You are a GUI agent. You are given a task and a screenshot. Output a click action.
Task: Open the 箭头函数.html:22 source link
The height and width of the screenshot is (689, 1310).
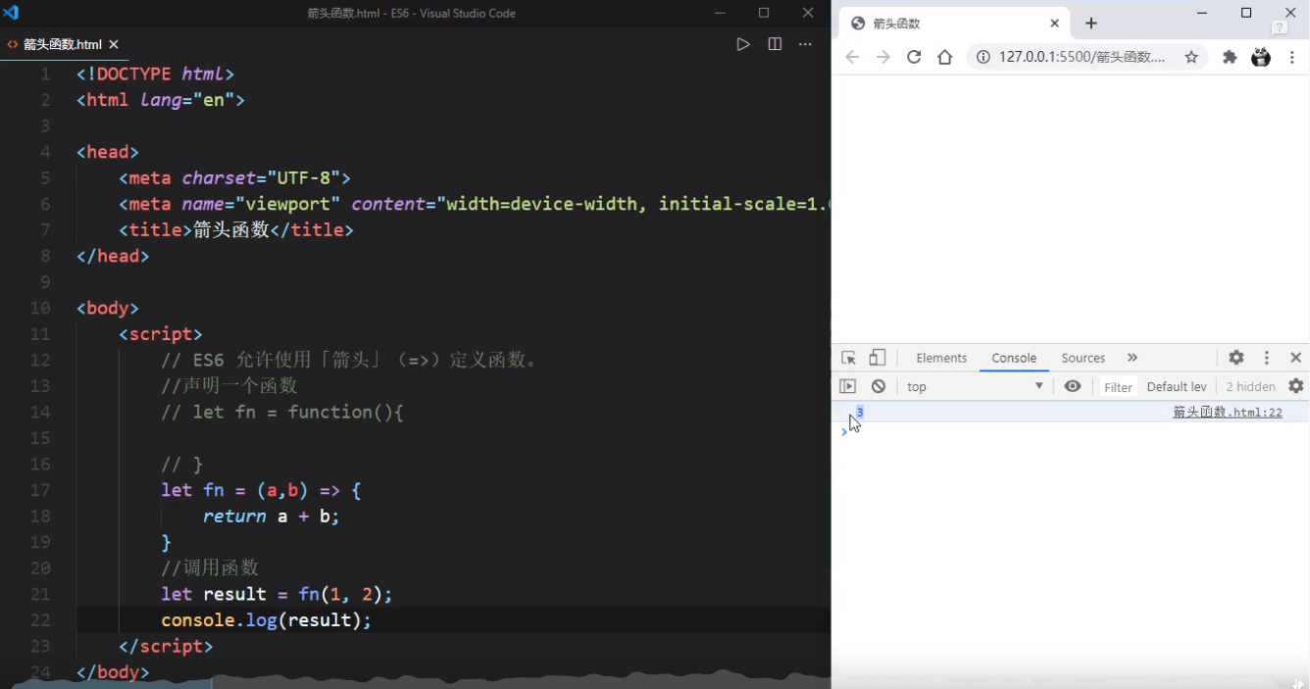(x=1228, y=412)
